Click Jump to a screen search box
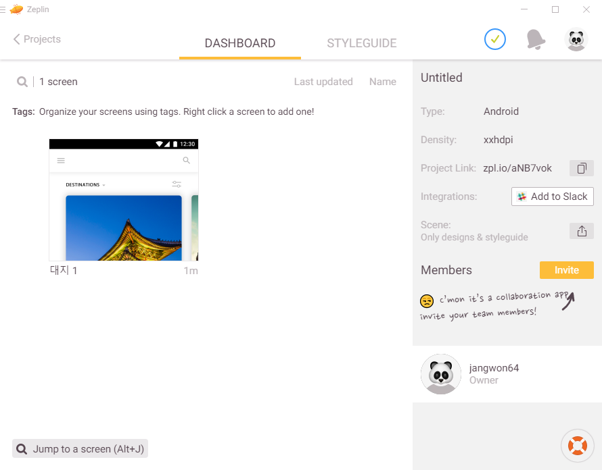 tap(80, 448)
